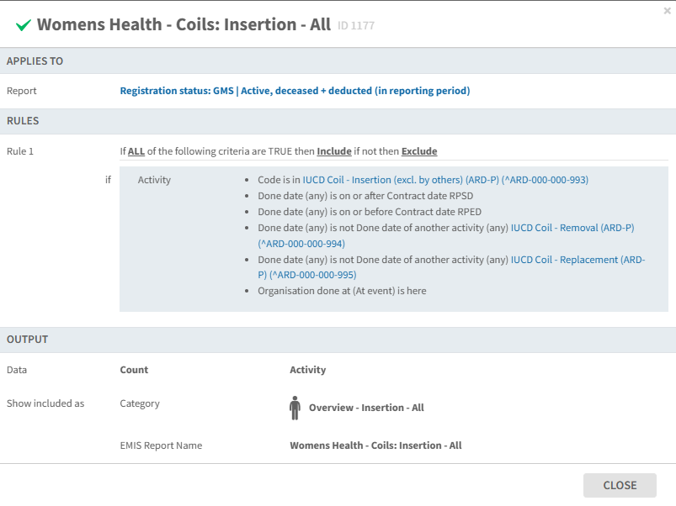Click the person icon beside Overview
676x506 pixels.
[x=295, y=408]
